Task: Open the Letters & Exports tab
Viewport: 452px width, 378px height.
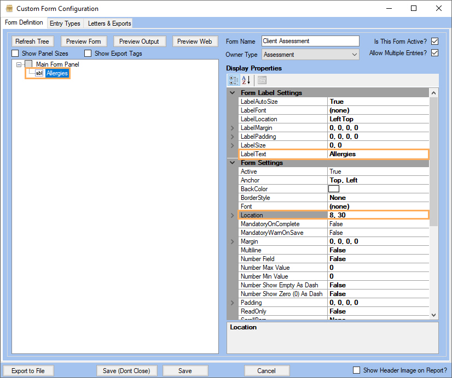Action: click(x=109, y=23)
